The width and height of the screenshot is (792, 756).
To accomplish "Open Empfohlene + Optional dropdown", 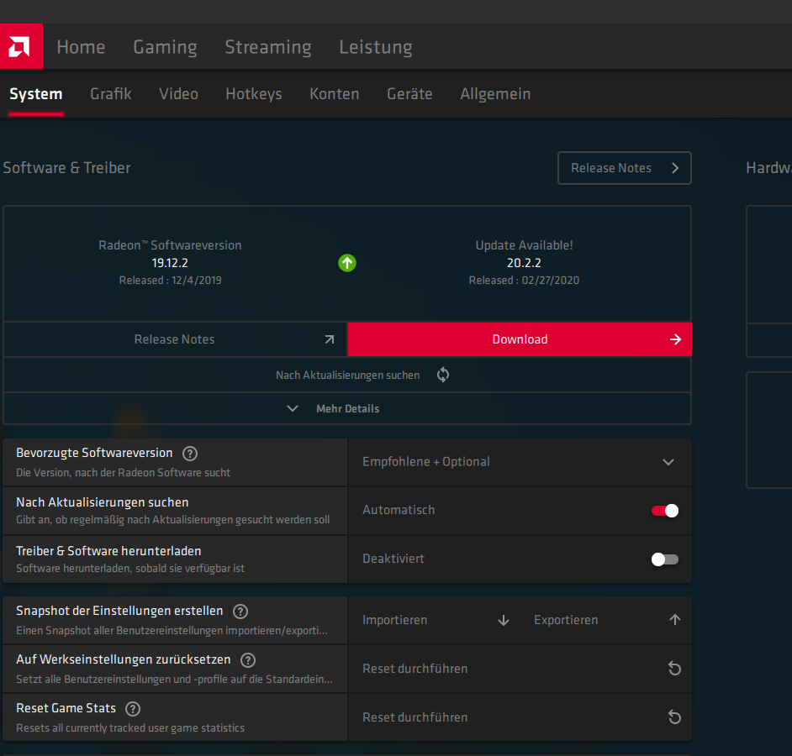I will point(519,462).
